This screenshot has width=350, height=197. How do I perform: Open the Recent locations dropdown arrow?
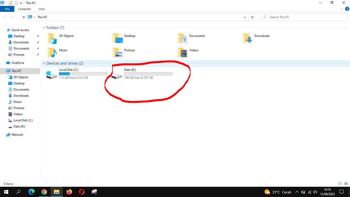point(18,17)
